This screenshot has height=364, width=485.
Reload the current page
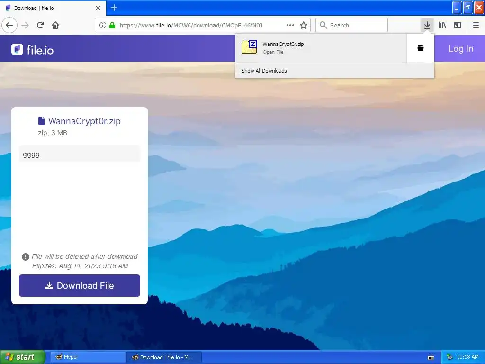(40, 25)
